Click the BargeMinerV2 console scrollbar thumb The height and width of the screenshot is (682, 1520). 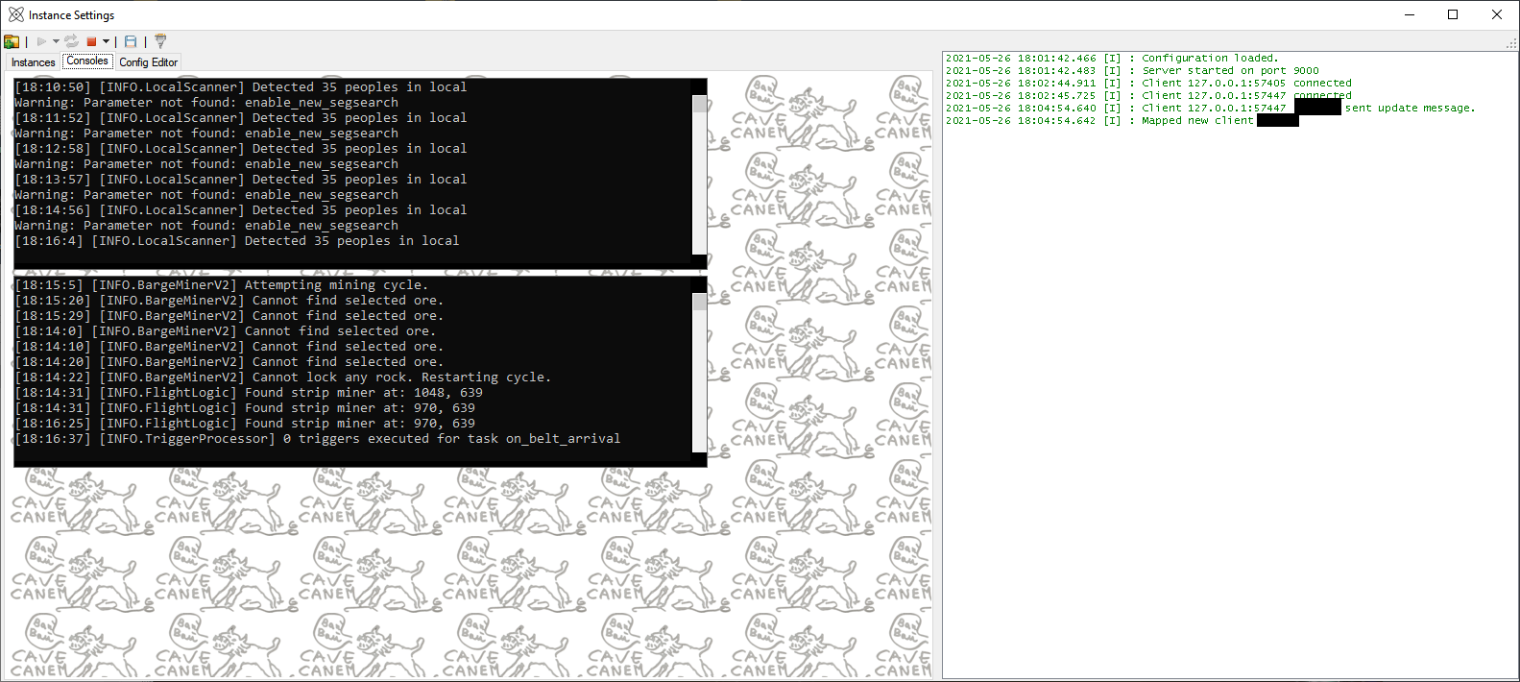pyautogui.click(x=699, y=302)
